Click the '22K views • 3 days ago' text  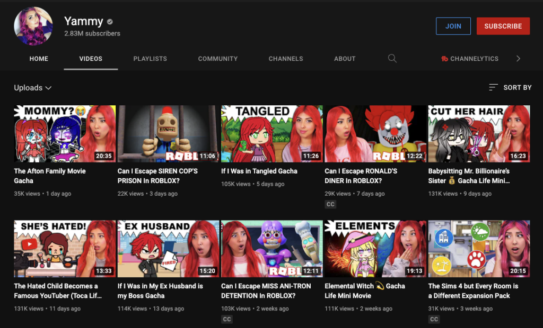click(147, 194)
